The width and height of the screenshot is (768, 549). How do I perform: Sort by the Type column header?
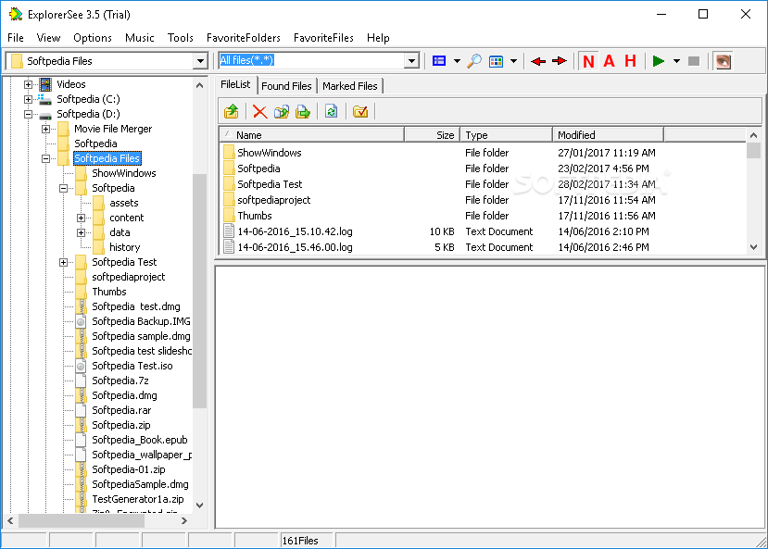point(506,135)
